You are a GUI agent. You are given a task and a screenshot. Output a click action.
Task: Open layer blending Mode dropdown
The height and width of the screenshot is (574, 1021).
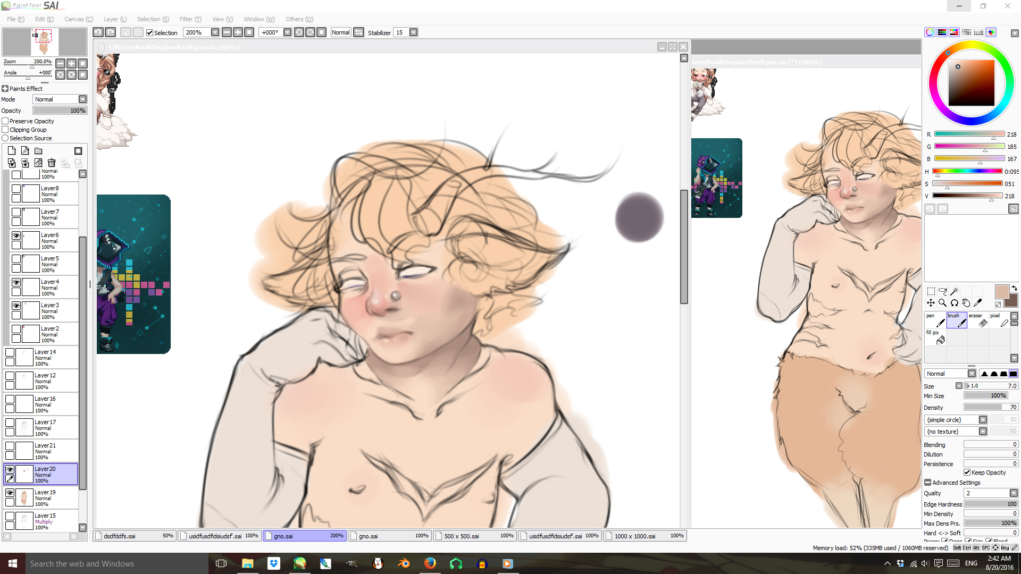pos(82,99)
